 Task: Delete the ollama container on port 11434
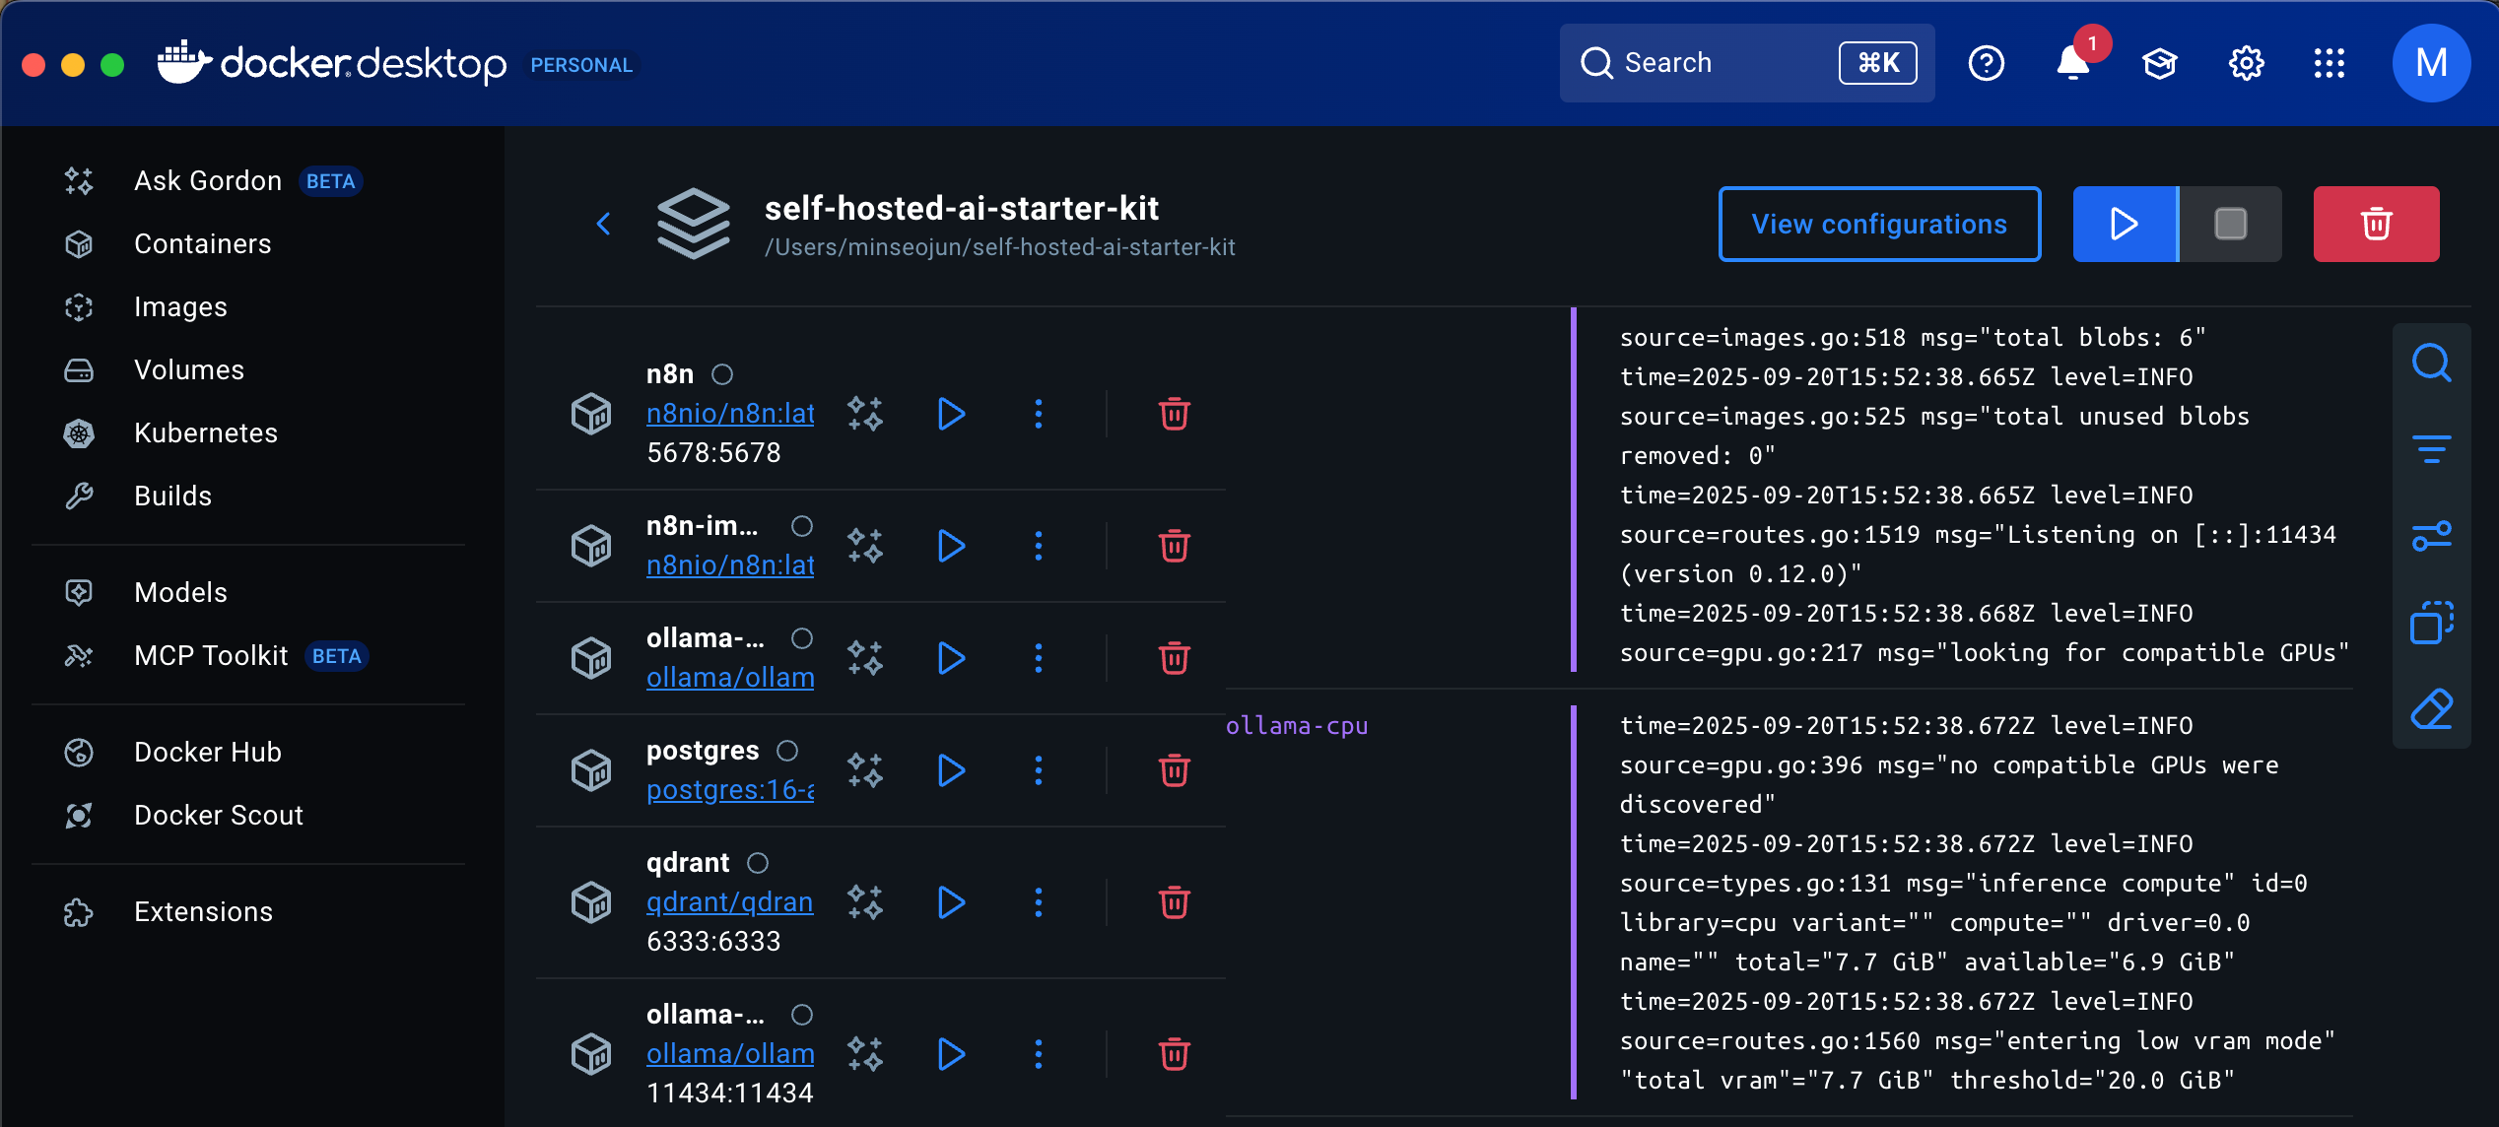[x=1174, y=1054]
